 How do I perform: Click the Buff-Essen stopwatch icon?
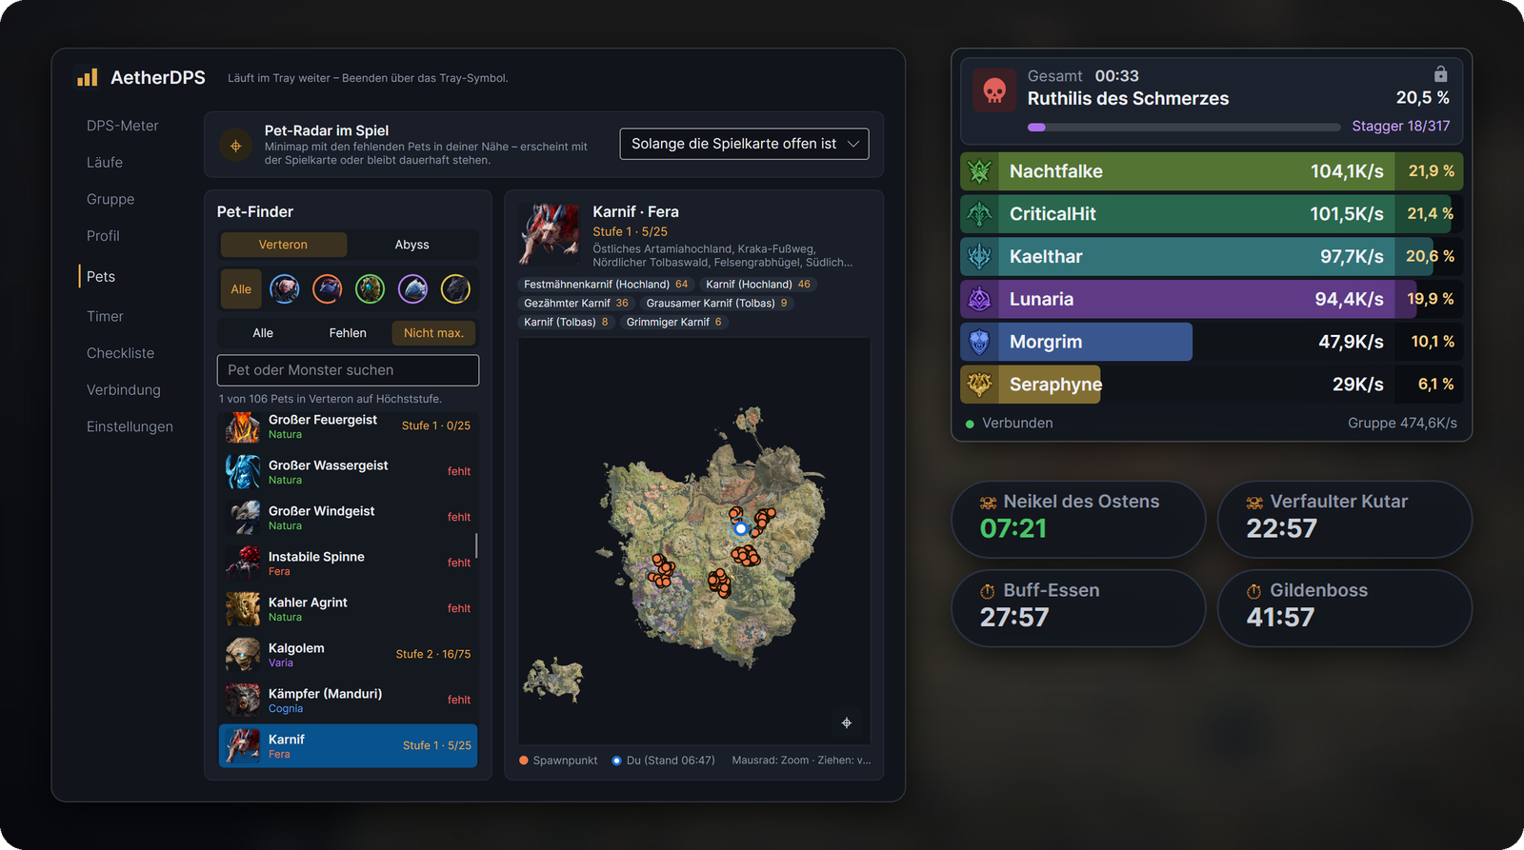[x=988, y=591]
